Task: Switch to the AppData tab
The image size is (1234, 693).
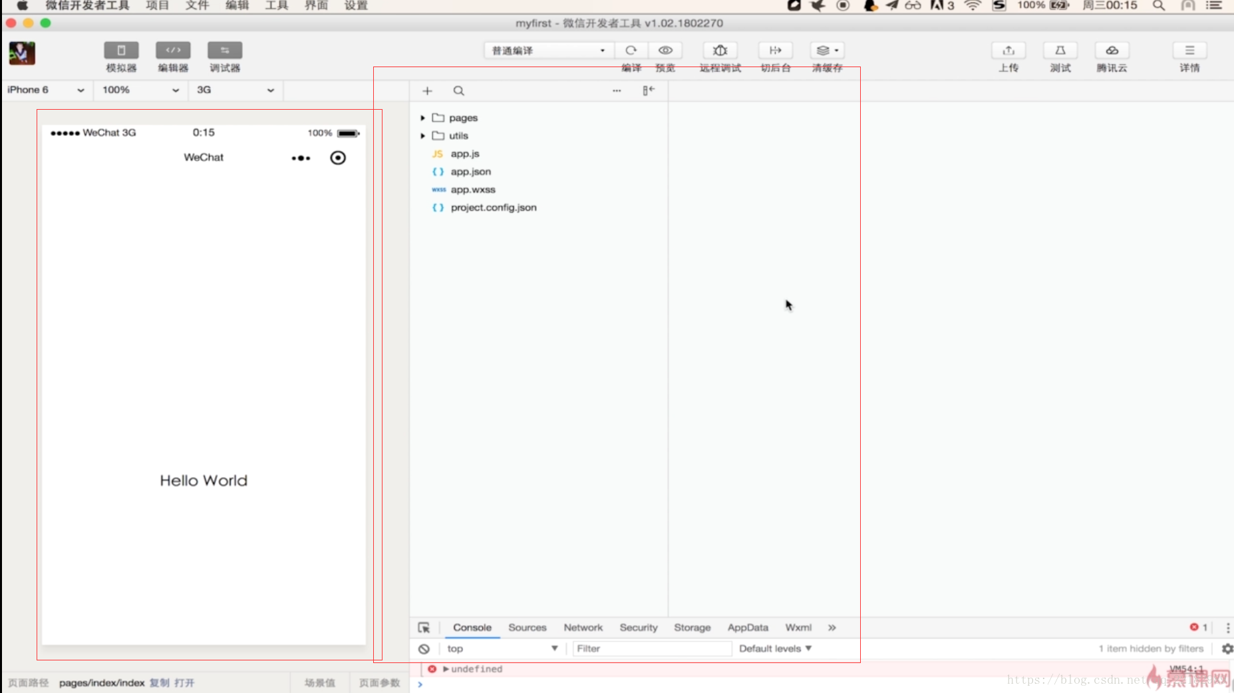Action: 748,628
